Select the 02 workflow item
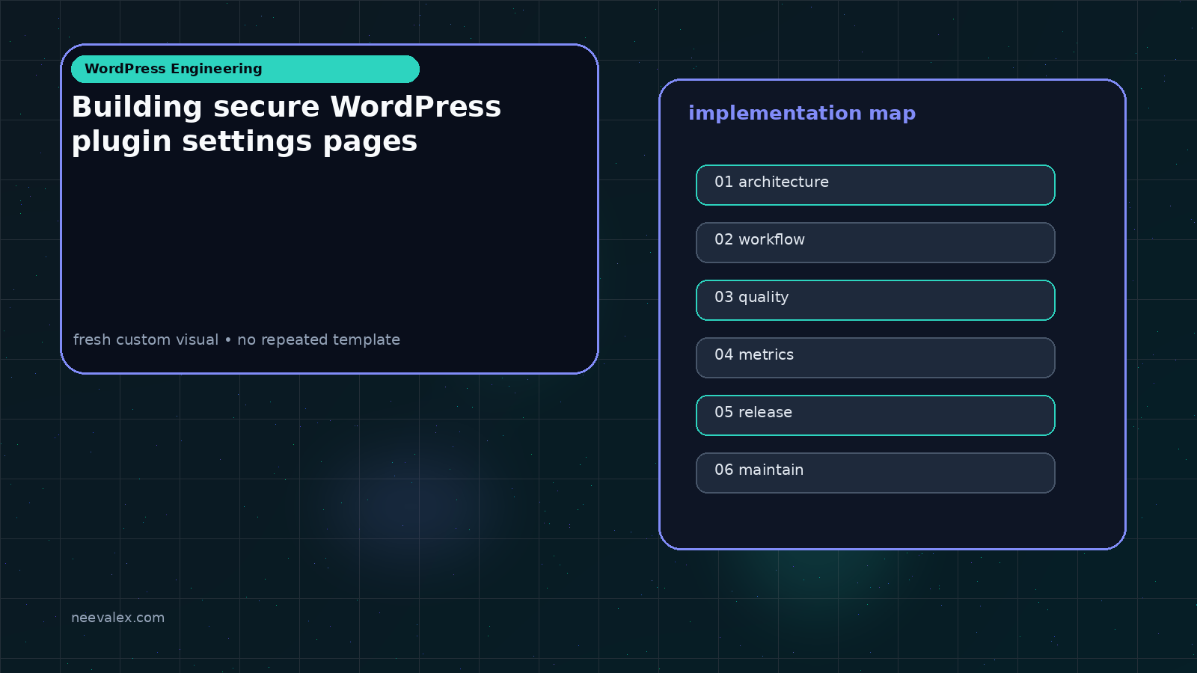 coord(875,242)
